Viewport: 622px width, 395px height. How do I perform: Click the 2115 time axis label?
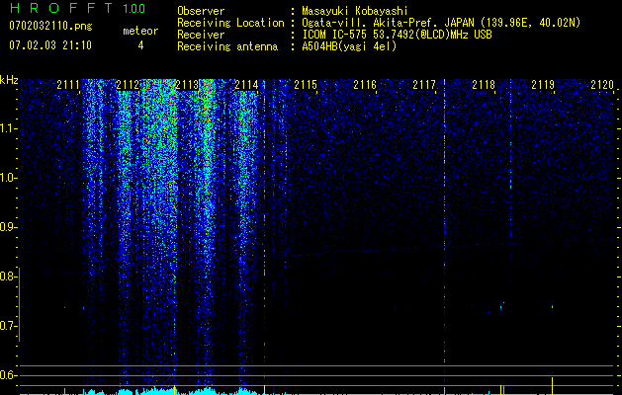pos(306,85)
